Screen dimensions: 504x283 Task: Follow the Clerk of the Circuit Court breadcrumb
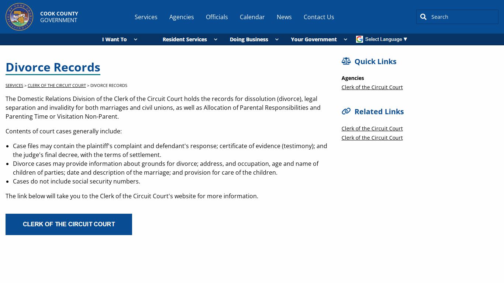[x=57, y=85]
